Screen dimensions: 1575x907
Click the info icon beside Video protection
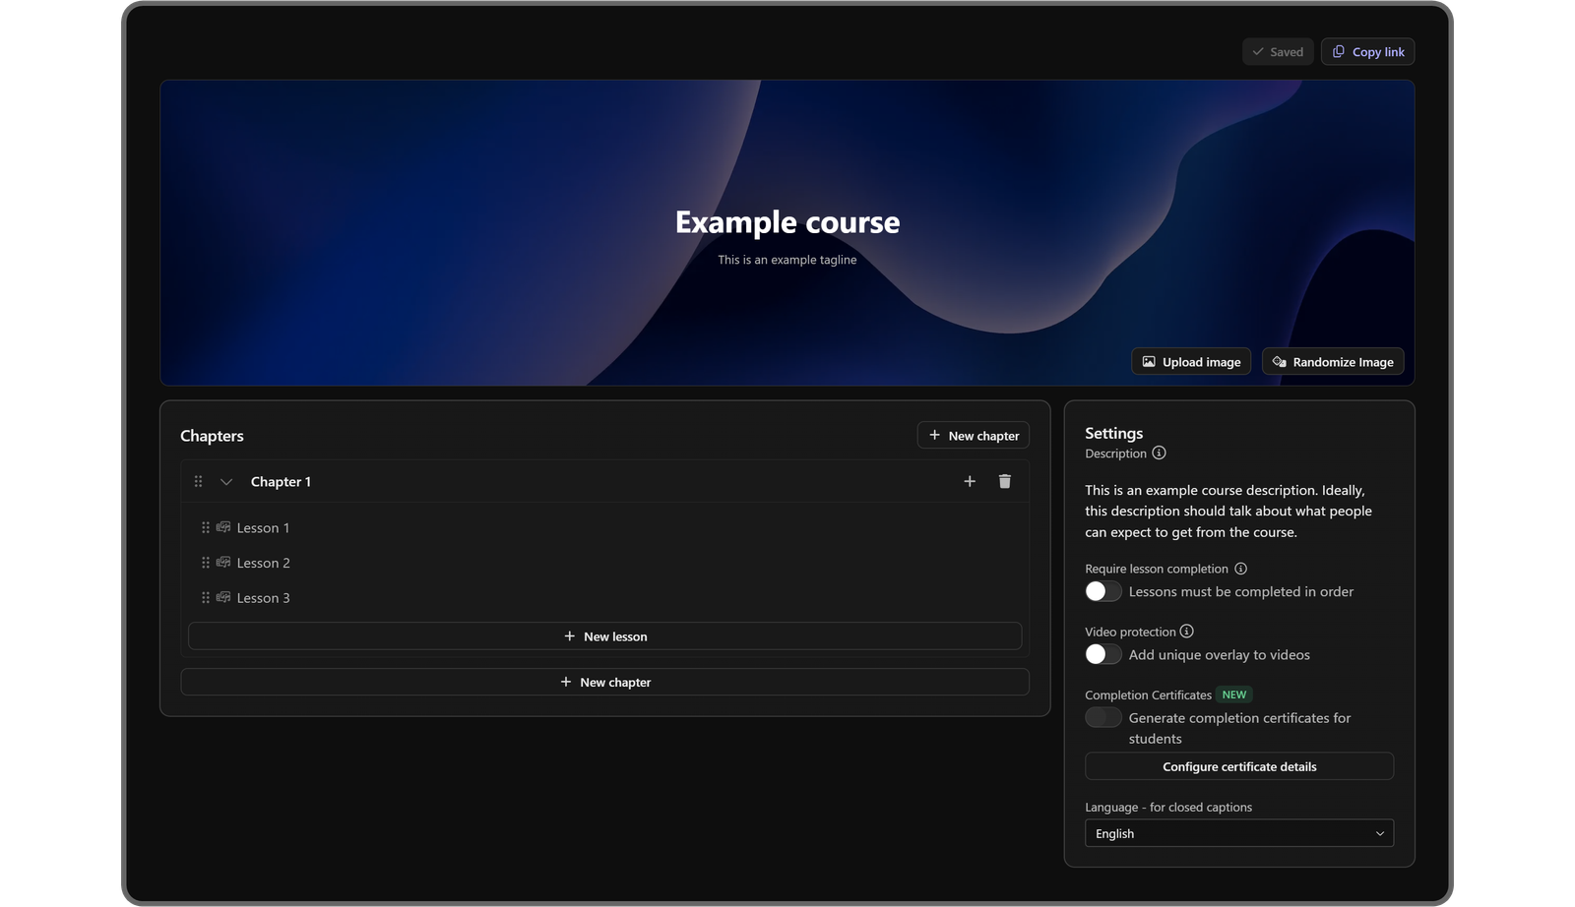point(1186,631)
